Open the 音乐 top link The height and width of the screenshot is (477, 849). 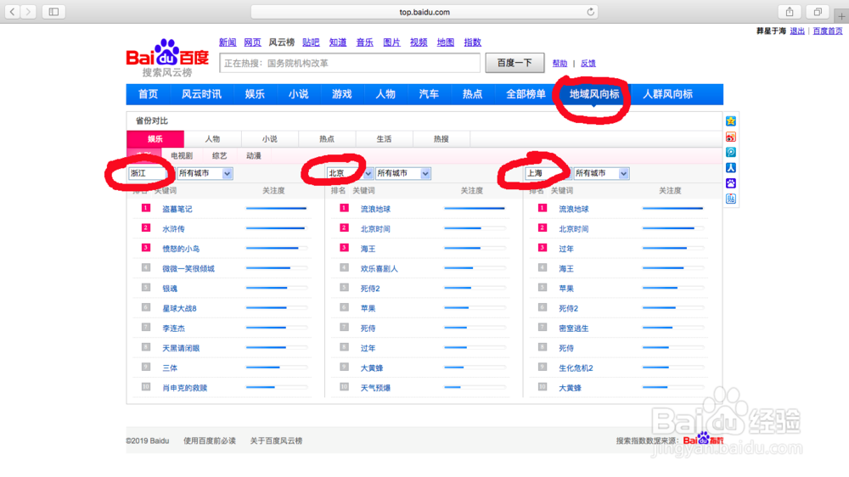point(364,42)
